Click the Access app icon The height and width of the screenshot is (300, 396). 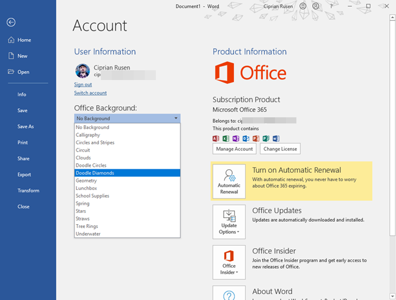click(216, 138)
